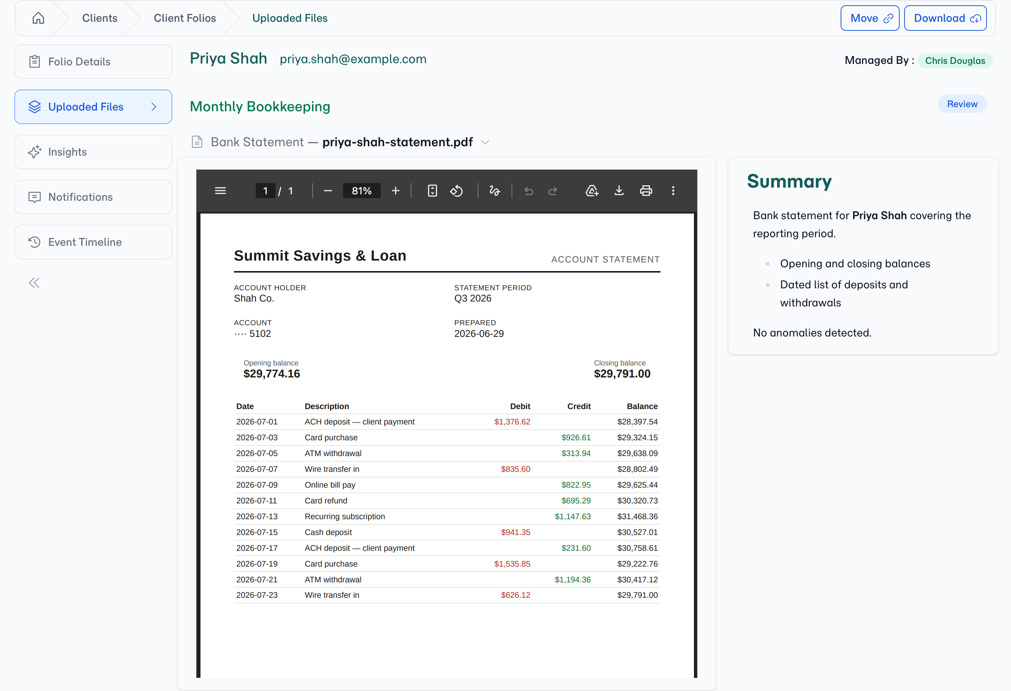This screenshot has height=691, width=1011.
Task: Open the Event Timeline section
Action: tap(93, 242)
